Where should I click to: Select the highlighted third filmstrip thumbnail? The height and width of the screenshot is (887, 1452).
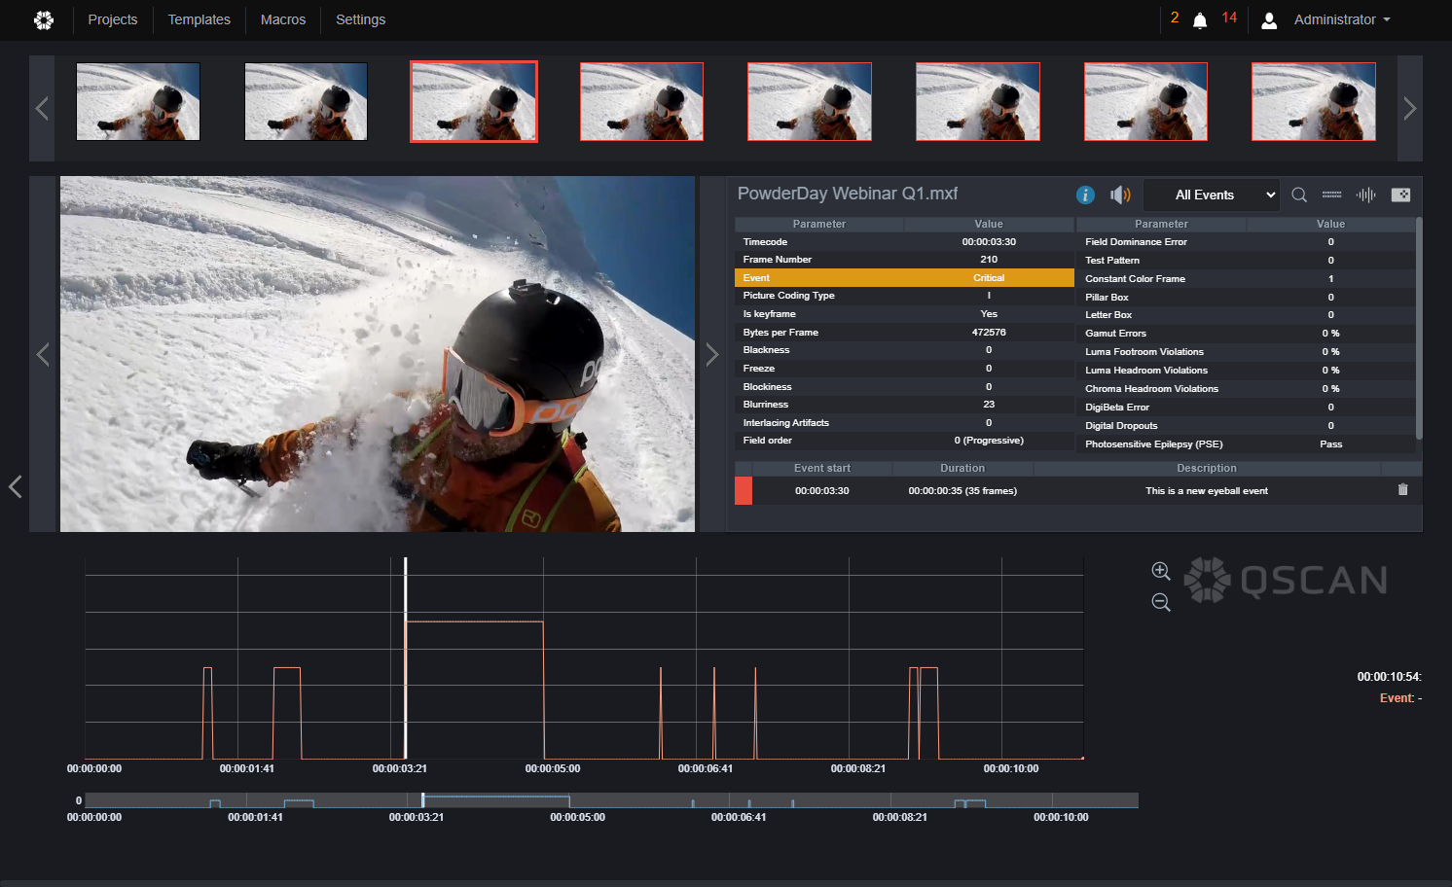coord(474,102)
